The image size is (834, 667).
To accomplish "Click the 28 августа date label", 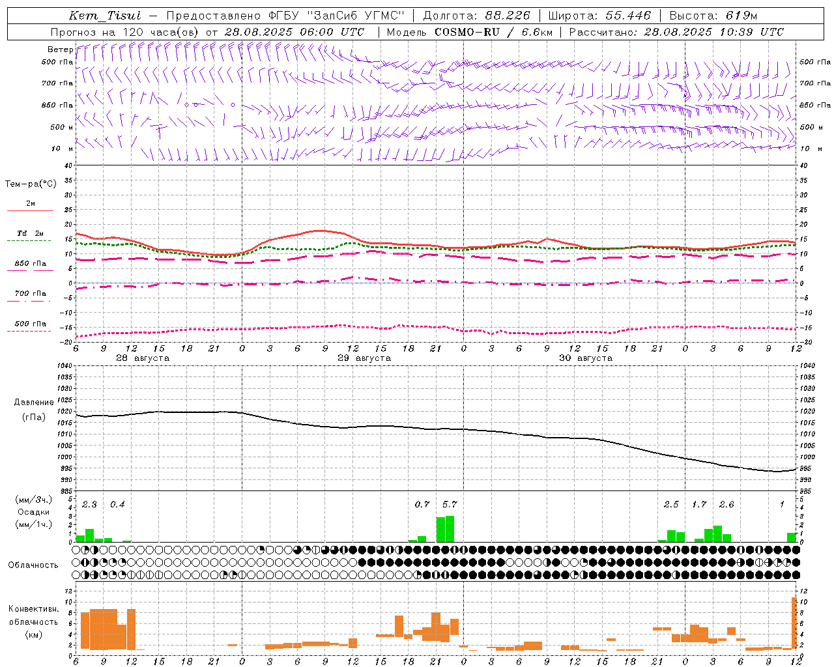I will tap(143, 358).
